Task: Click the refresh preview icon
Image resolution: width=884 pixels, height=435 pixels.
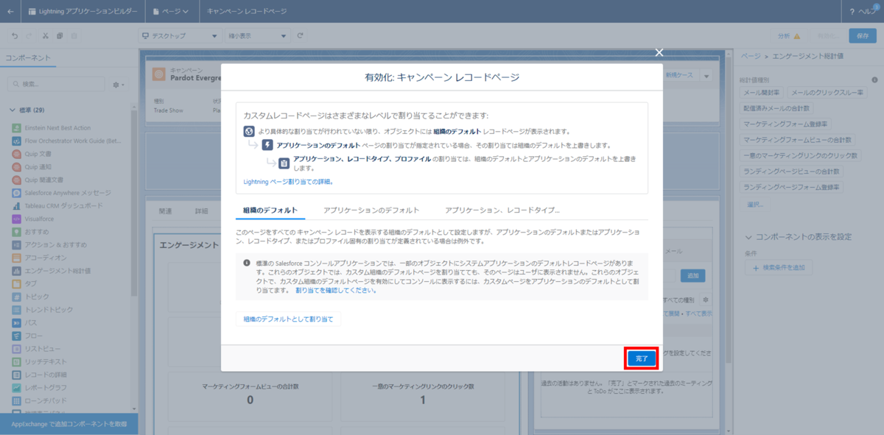Action: pos(298,35)
